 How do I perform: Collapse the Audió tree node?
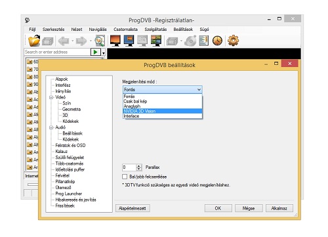pos(51,127)
